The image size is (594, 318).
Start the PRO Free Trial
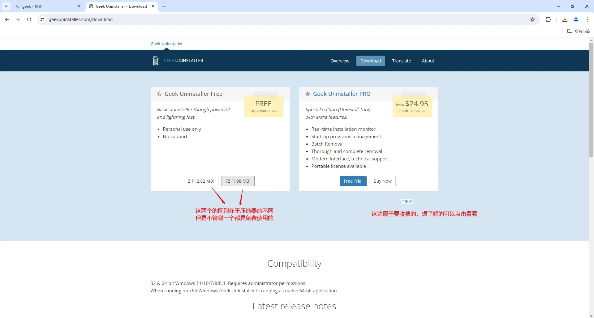[353, 181]
